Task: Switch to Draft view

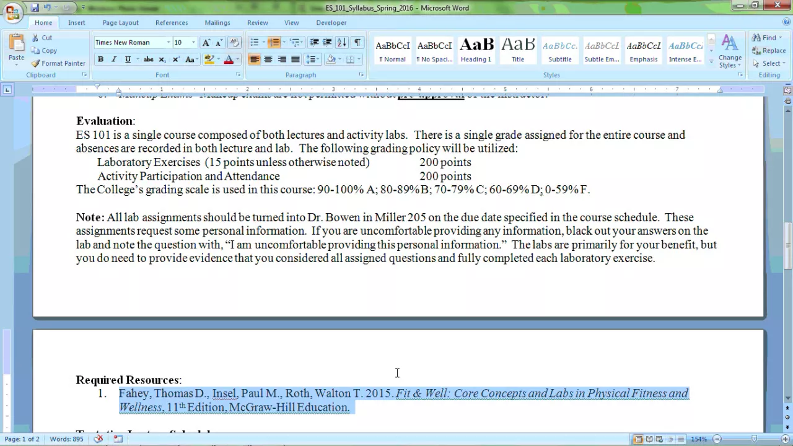Action: tap(681, 439)
